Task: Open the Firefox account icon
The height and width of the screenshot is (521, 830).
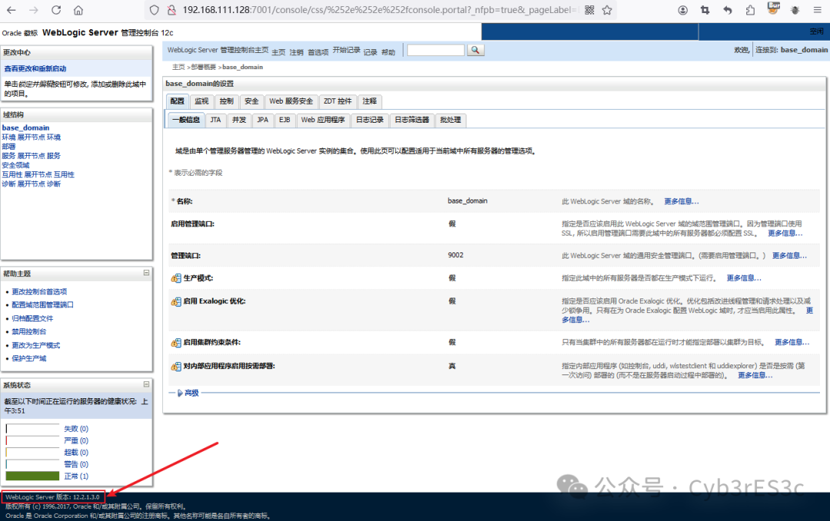Action: coord(683,10)
